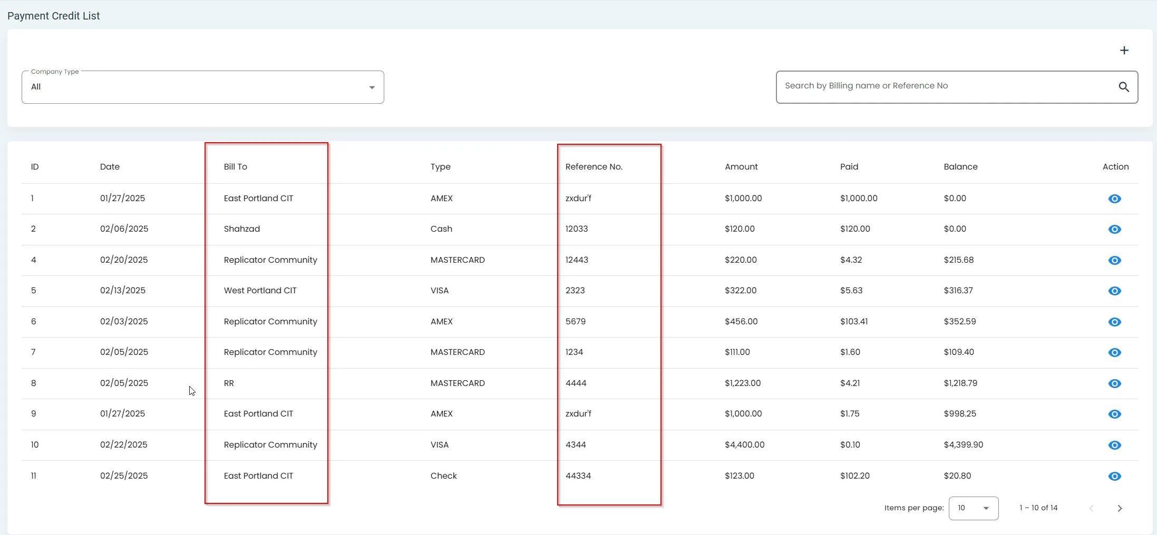Select the Amount column header
This screenshot has height=535, width=1157.
point(741,167)
